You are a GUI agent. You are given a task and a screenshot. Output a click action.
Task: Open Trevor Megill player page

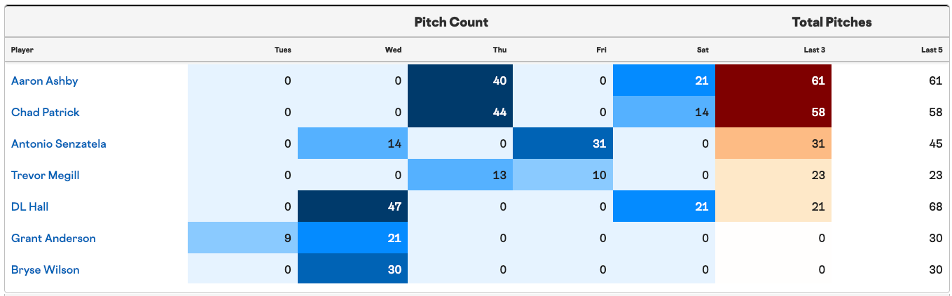pos(46,175)
